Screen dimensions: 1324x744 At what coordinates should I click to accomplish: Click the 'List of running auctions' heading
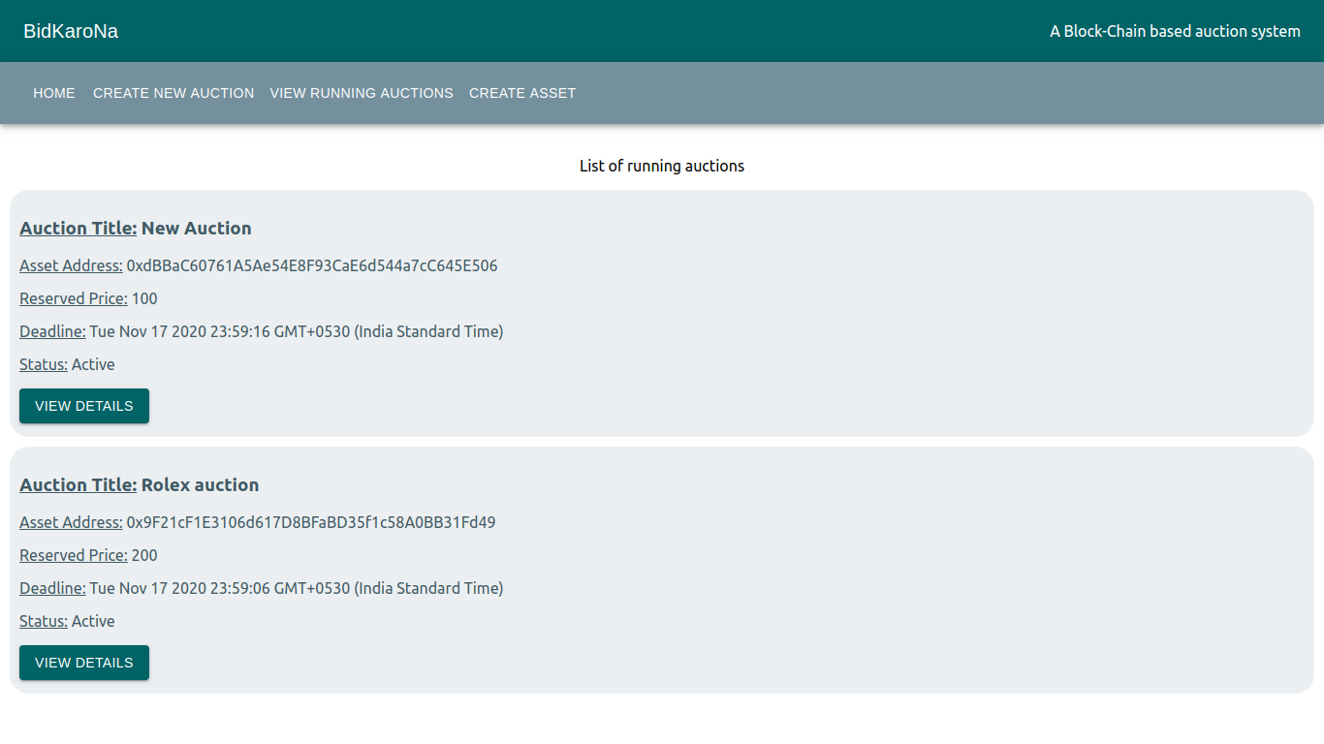click(x=662, y=166)
